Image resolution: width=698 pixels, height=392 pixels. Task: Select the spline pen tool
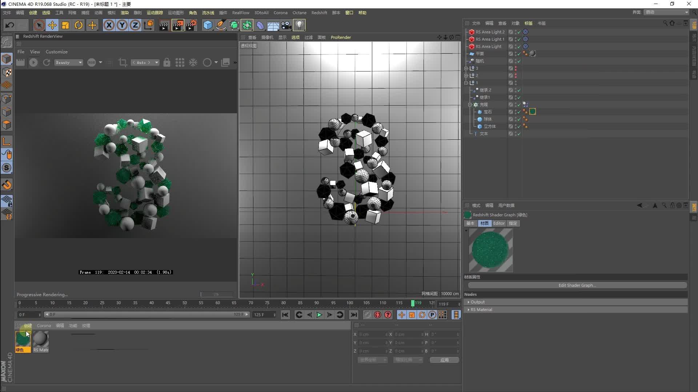point(221,25)
